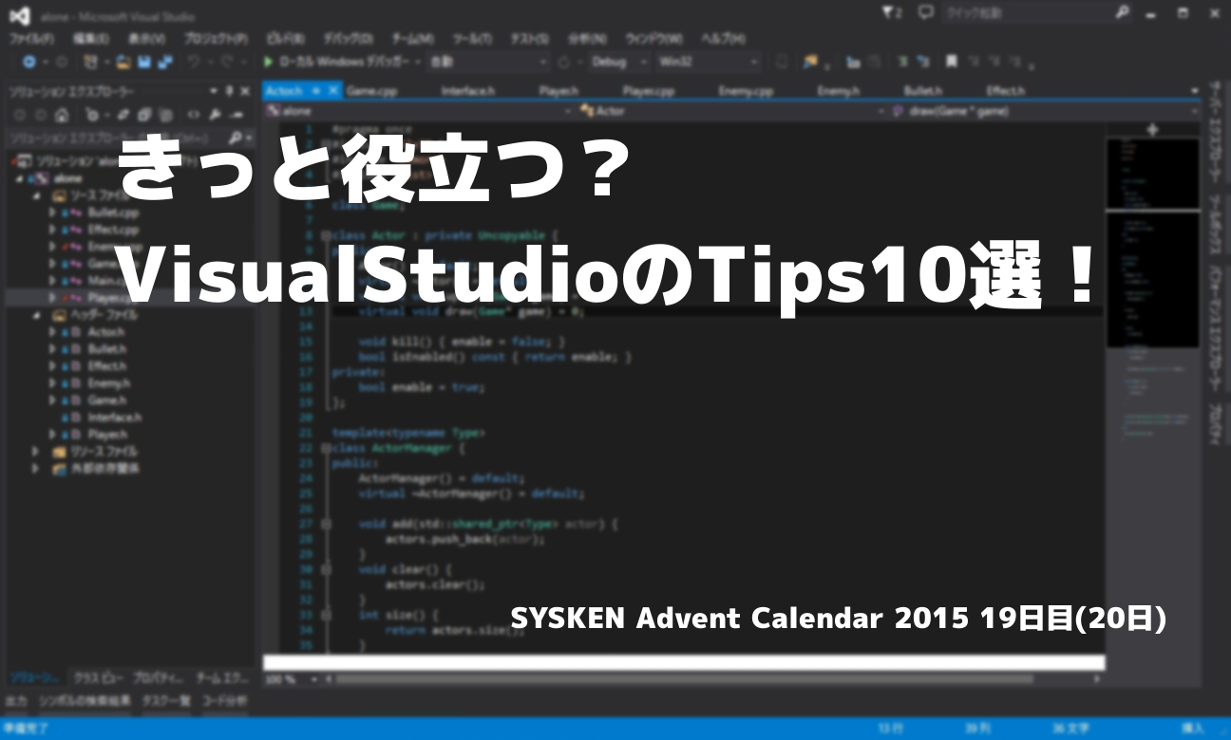Click the Navigate Backward toolbar icon
The height and width of the screenshot is (740, 1231).
pos(28,62)
